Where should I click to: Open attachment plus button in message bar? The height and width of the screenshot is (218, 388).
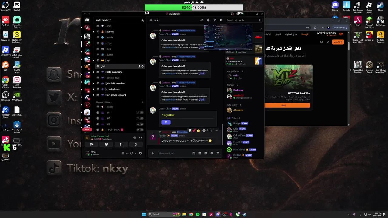pyautogui.click(x=153, y=153)
